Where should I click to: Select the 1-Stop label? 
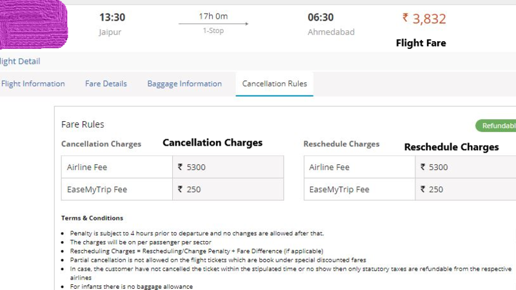(213, 31)
